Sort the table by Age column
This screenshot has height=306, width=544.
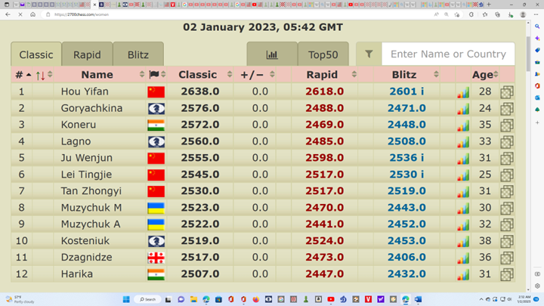tap(496, 75)
